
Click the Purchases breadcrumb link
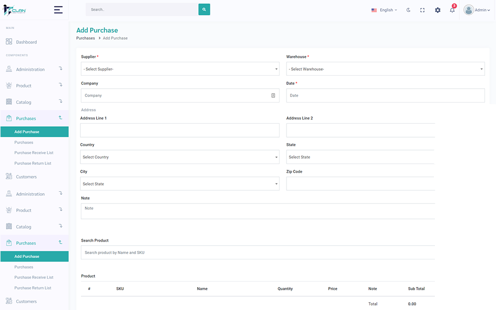85,38
